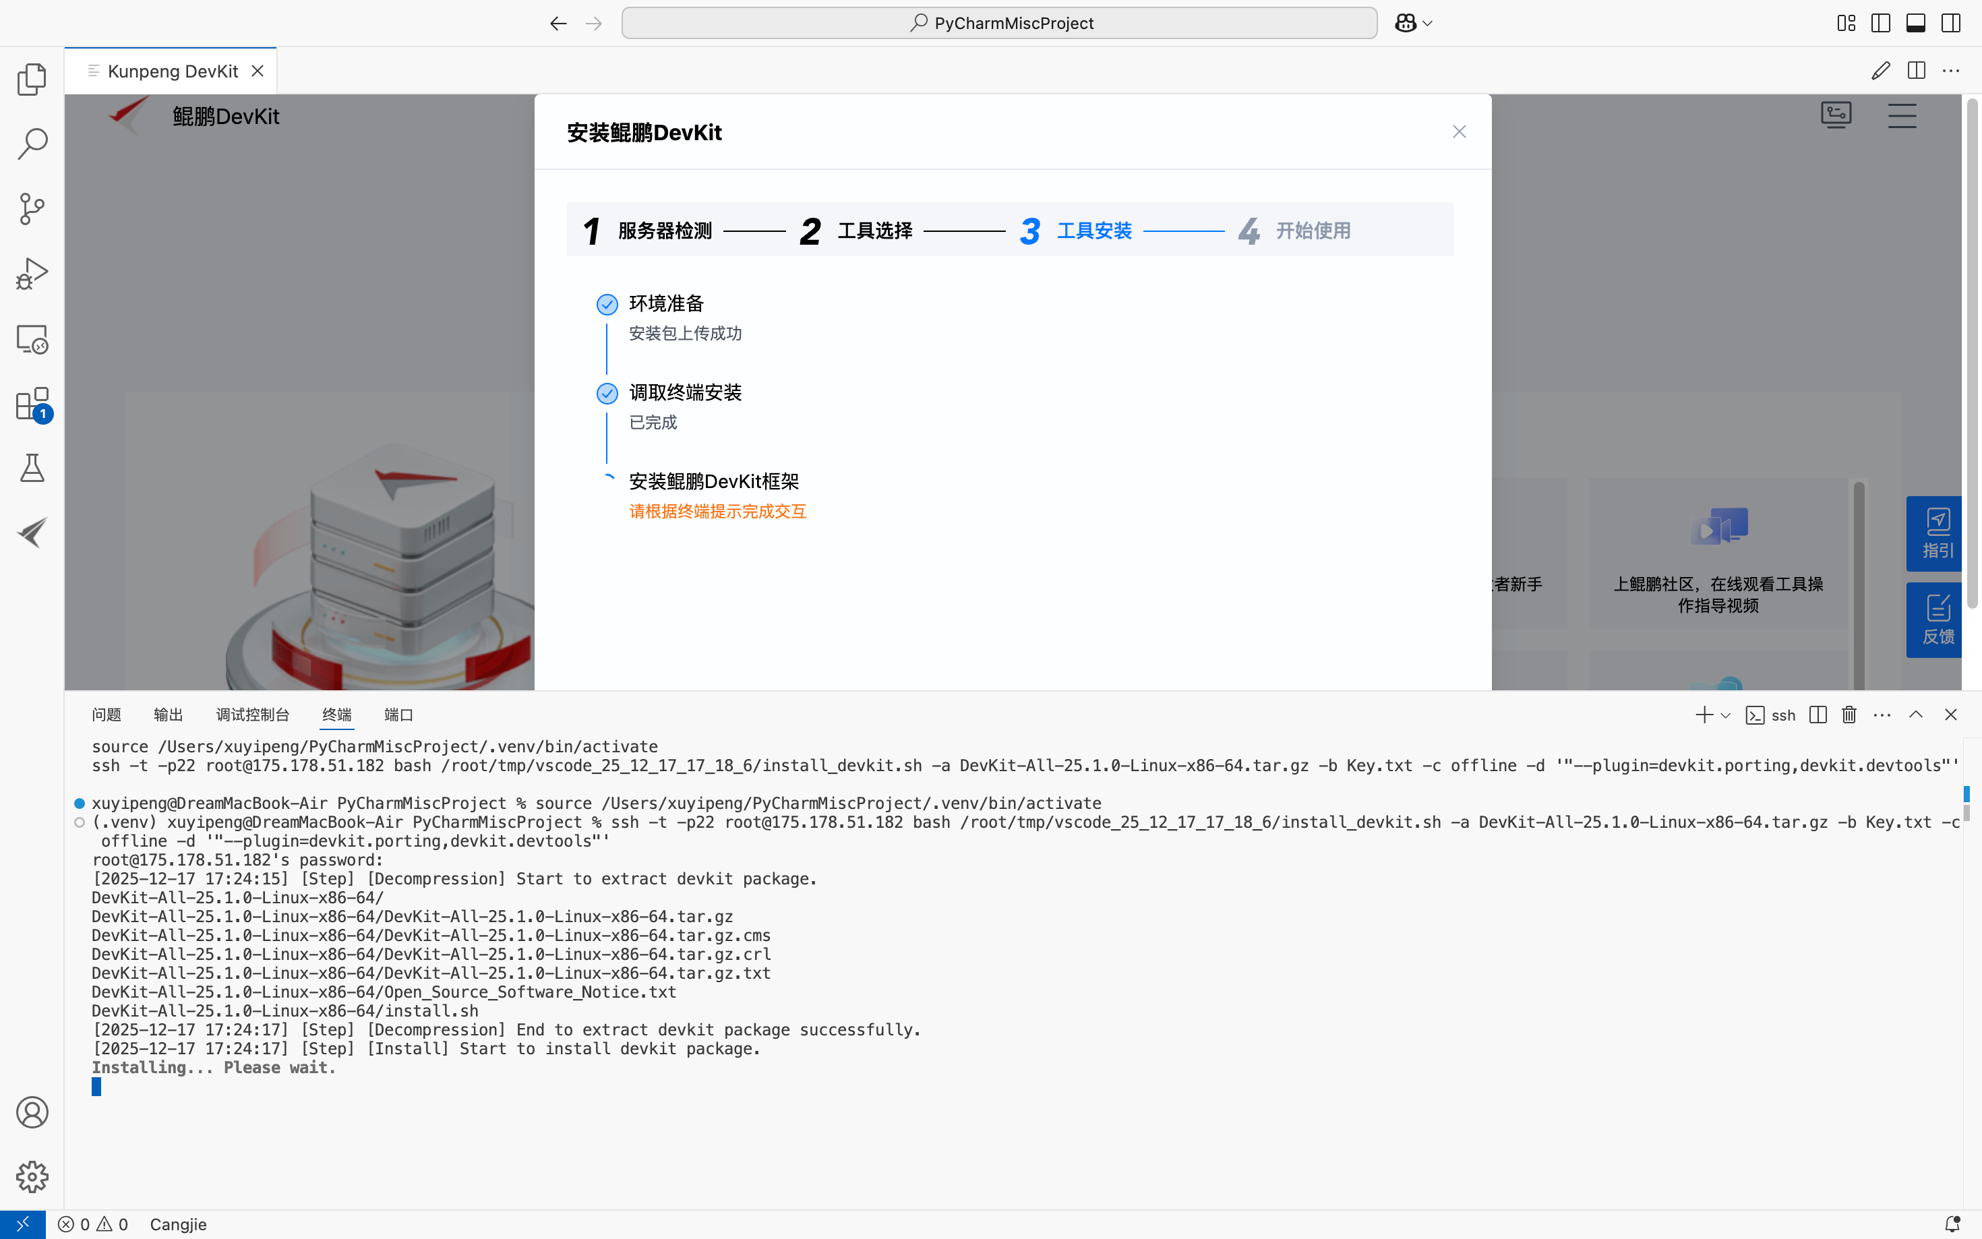Open Source Control view

32,209
